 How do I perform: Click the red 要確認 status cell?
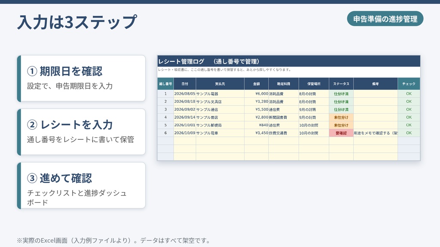coord(341,133)
